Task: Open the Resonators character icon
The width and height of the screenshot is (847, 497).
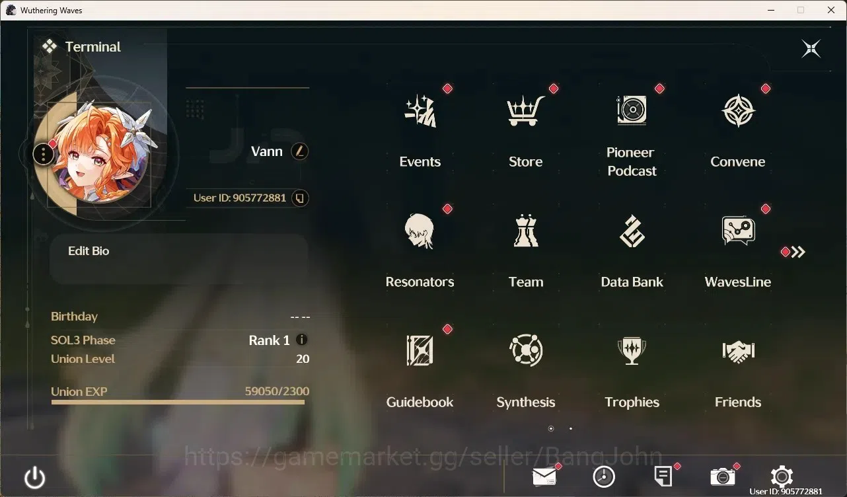Action: pos(420,231)
